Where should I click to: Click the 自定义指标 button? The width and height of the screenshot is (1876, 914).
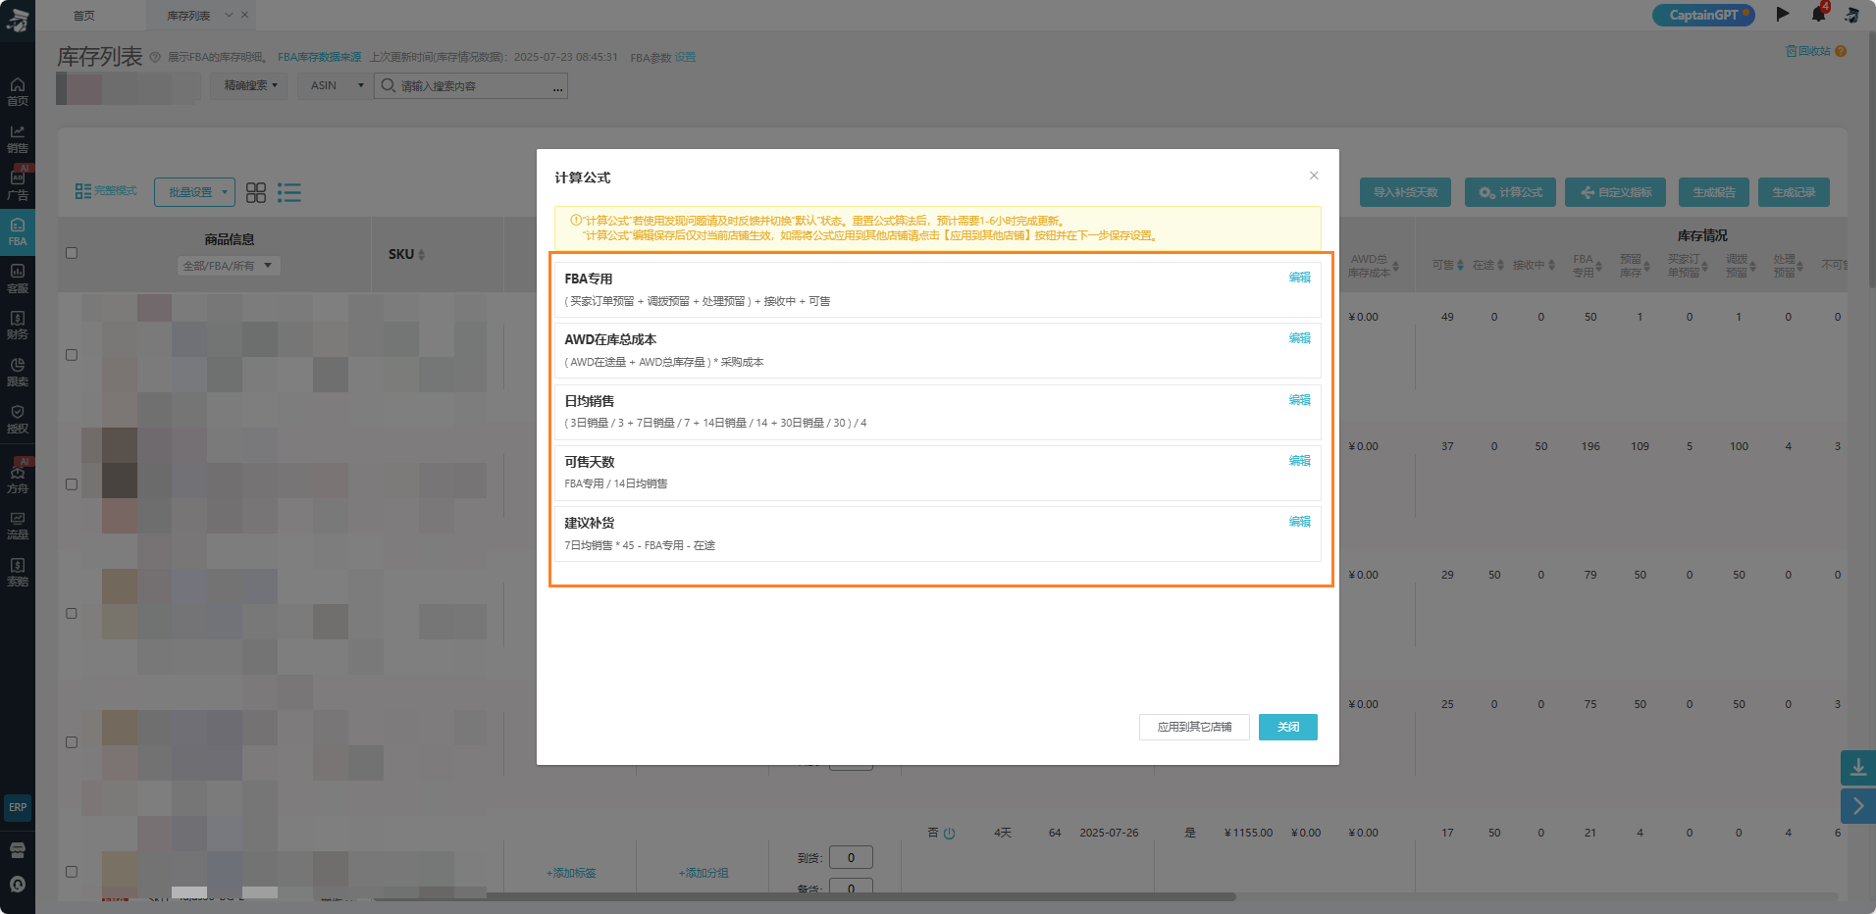[1615, 192]
